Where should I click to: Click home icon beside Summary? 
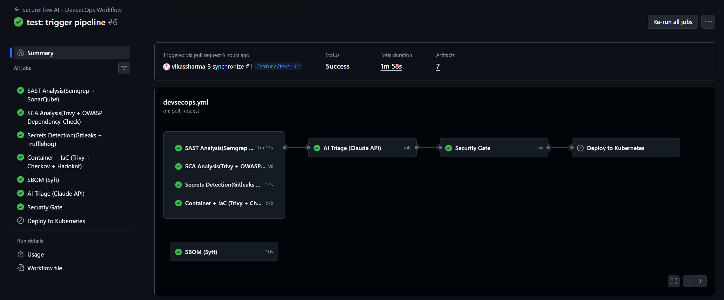21,53
